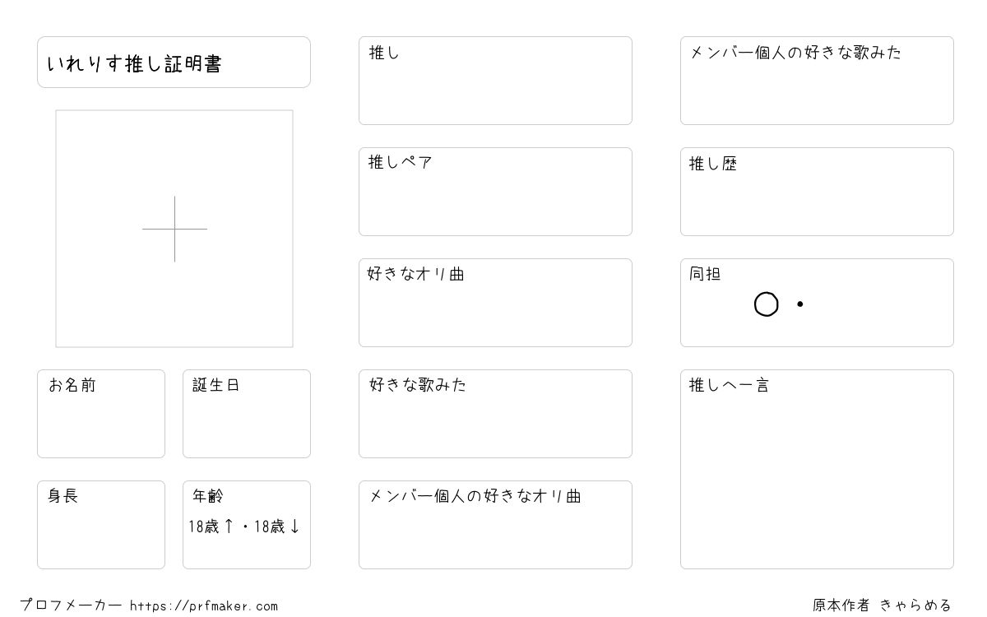Click the 推し field

pyautogui.click(x=495, y=81)
